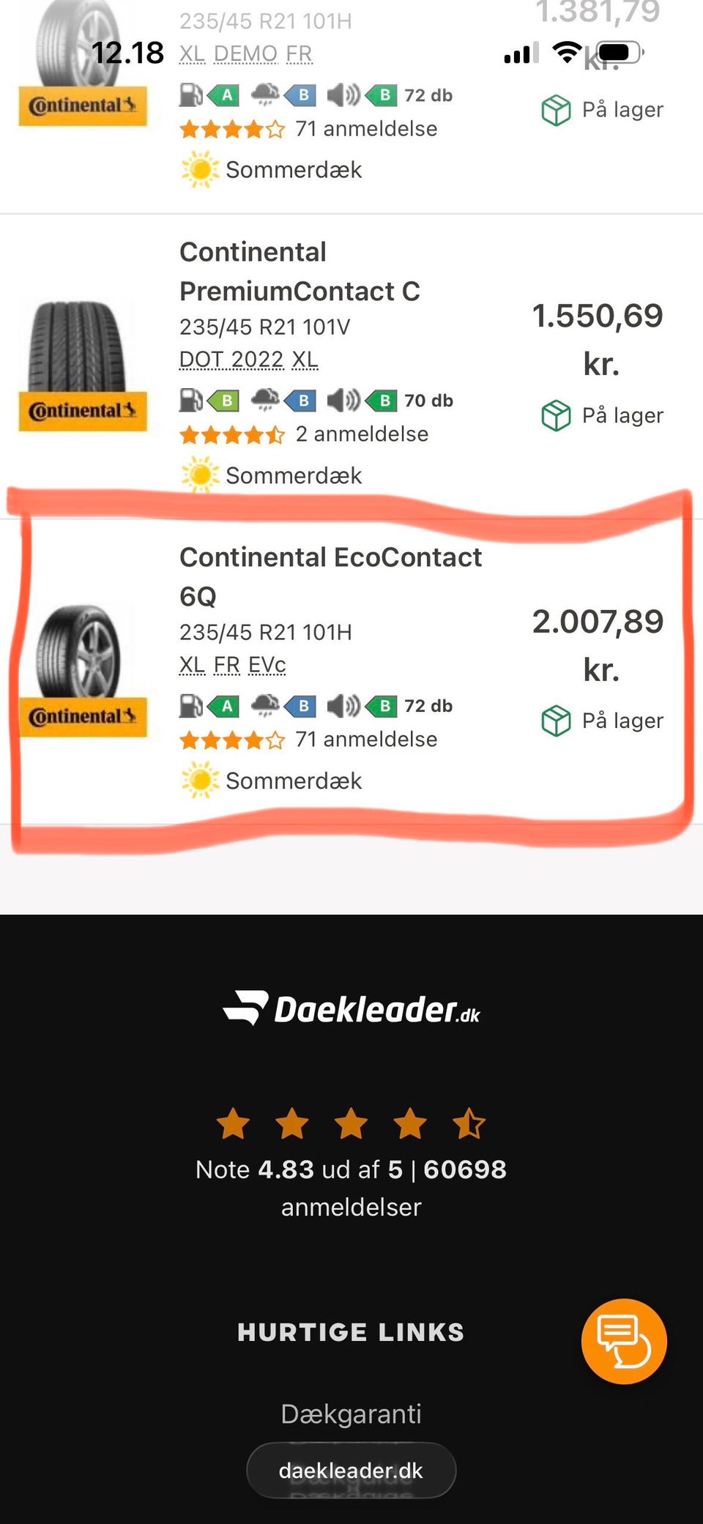This screenshot has height=1524, width=703.
Task: Click the Daekleader.dk footer logo
Action: 351,1008
